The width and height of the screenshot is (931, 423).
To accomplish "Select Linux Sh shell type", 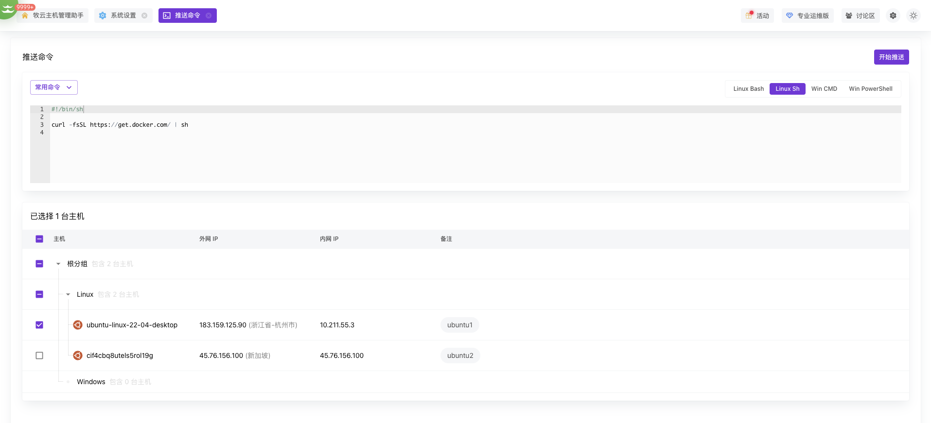I will pyautogui.click(x=788, y=89).
